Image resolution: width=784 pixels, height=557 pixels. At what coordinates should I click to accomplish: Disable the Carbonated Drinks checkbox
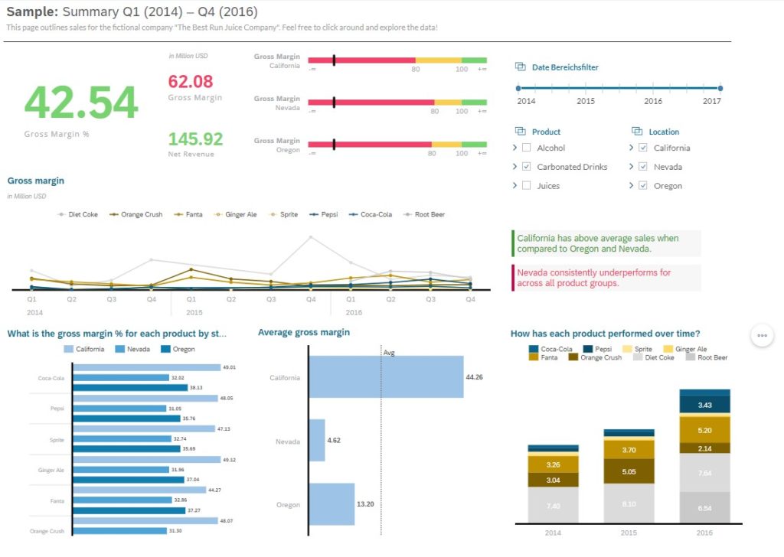coord(526,166)
